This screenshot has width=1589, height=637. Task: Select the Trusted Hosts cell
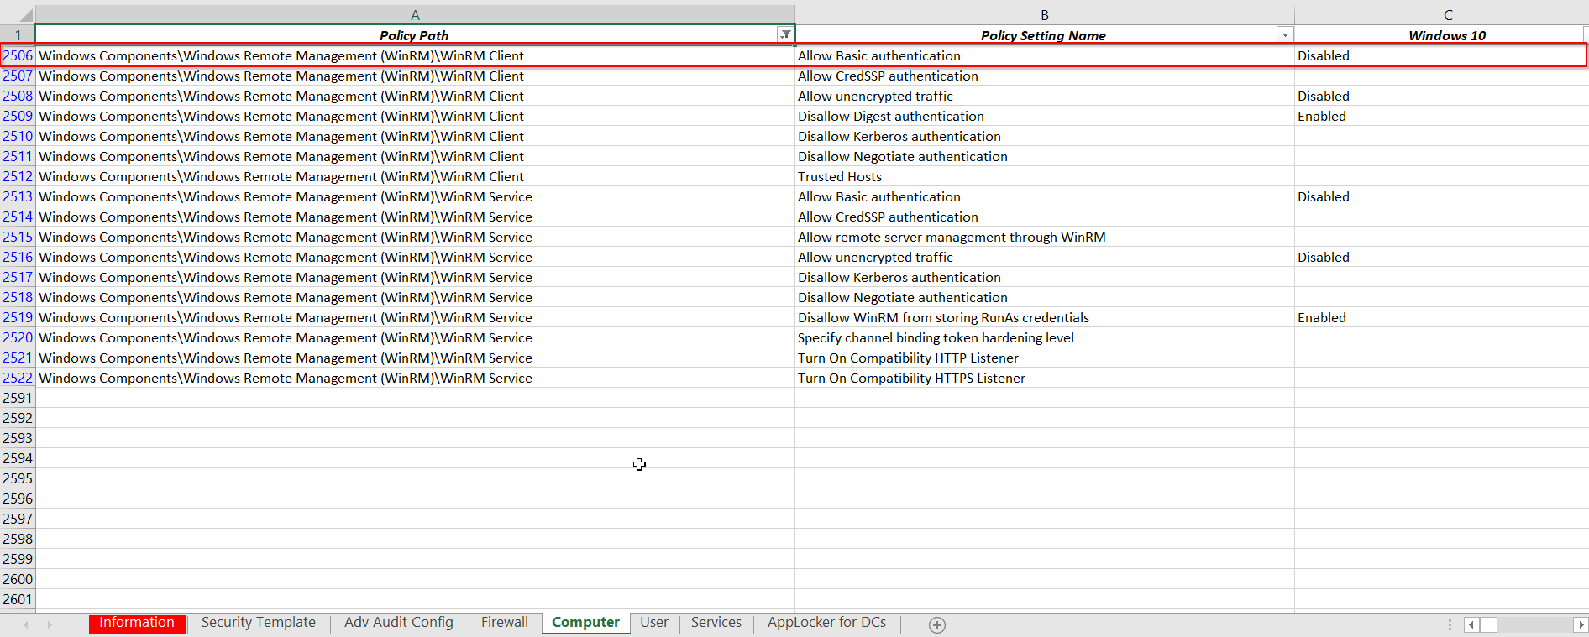tap(1045, 176)
